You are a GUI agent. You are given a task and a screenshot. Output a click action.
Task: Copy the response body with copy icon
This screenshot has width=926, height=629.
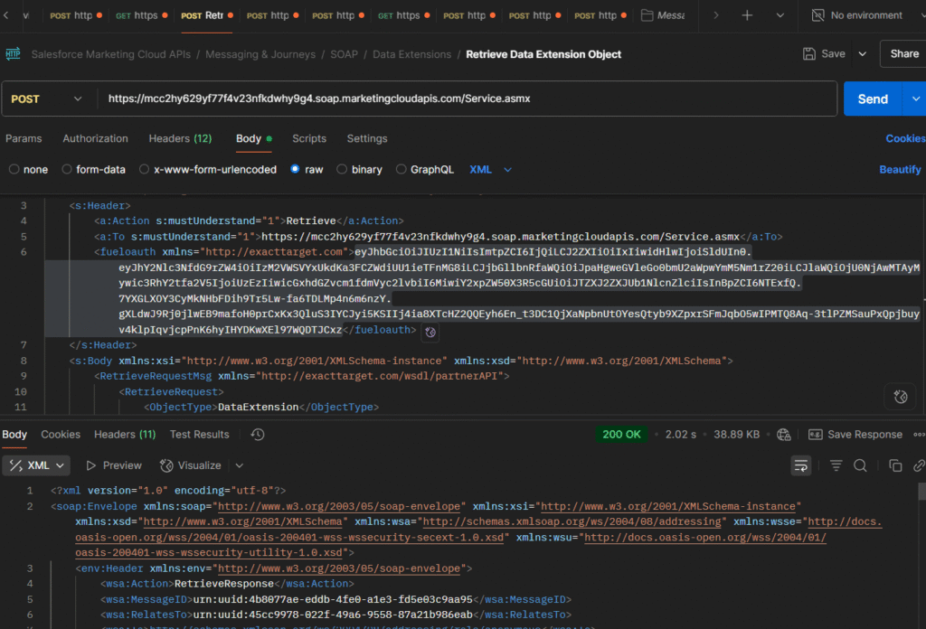point(893,465)
